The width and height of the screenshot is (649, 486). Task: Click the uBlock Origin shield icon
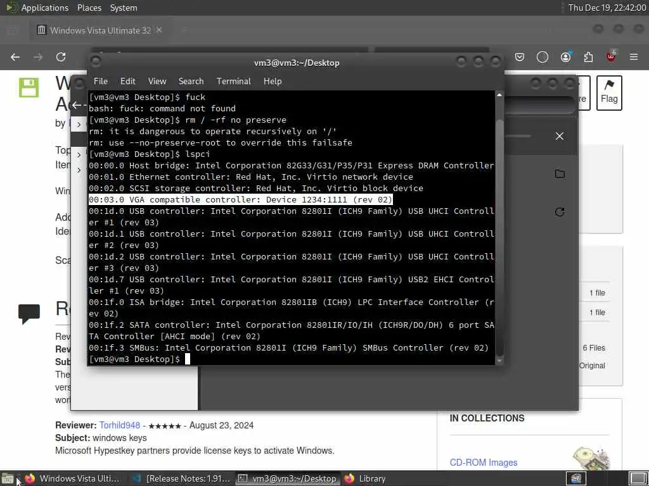(x=612, y=56)
